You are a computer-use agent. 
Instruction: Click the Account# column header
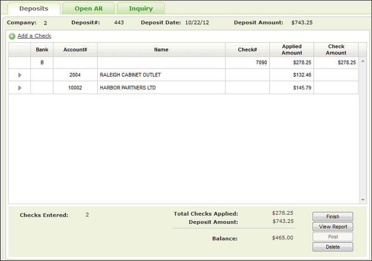click(x=75, y=50)
